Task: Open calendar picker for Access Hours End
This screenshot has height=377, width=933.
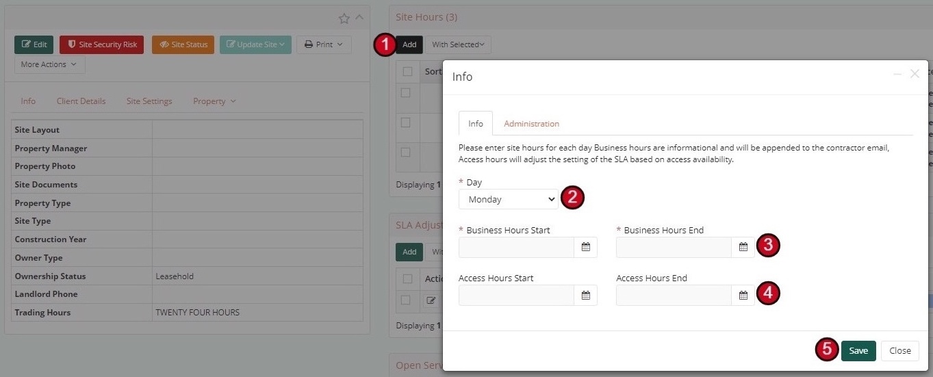Action: point(743,295)
